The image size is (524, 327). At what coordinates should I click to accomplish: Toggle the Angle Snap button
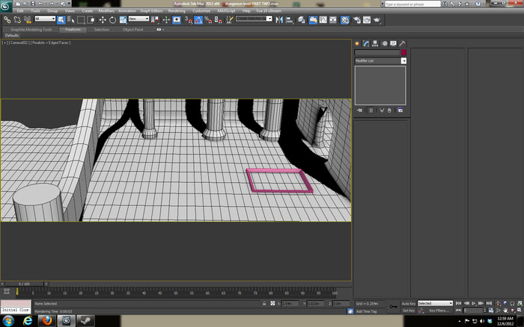[198, 20]
